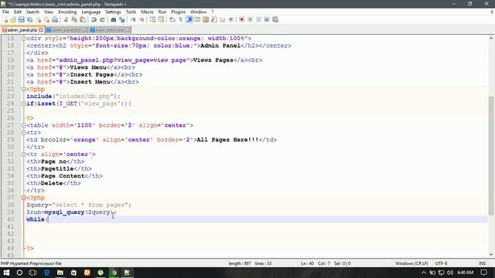The width and height of the screenshot is (495, 278).
Task: Open Find dialog with binoculars icon
Action: coord(114,20)
